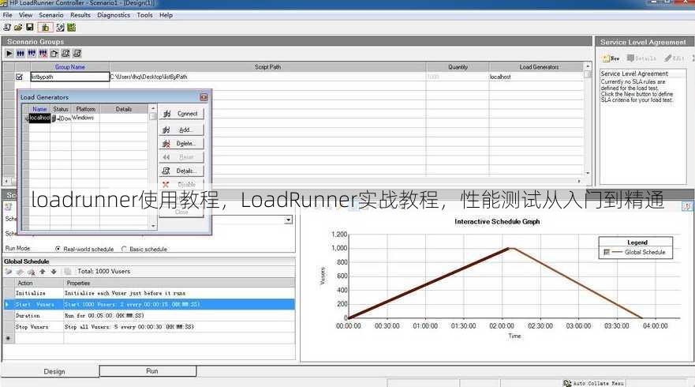This screenshot has width=695, height=387.
Task: Click the New Scenario toolbar icon
Action: [7, 28]
